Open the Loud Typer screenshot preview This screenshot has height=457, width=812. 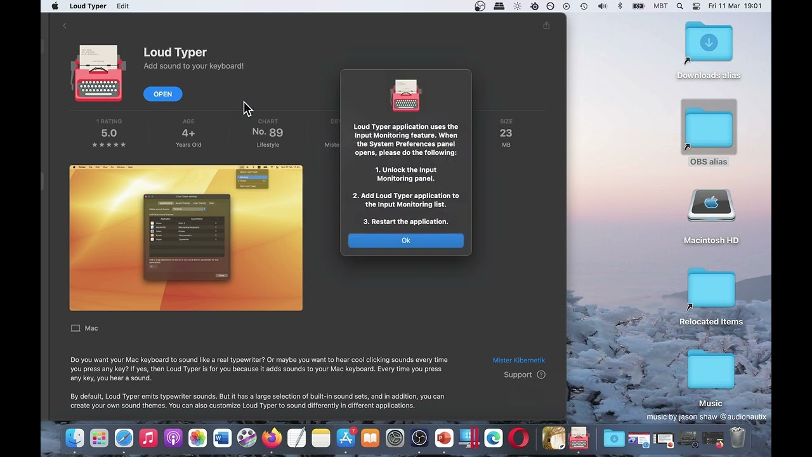pyautogui.click(x=186, y=238)
